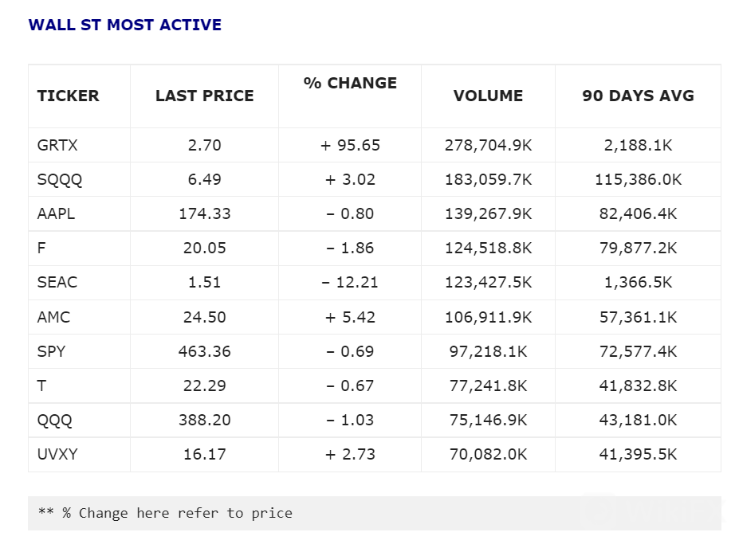Click the +95.65 change value for GRTX
The height and width of the screenshot is (544, 735).
(x=350, y=145)
